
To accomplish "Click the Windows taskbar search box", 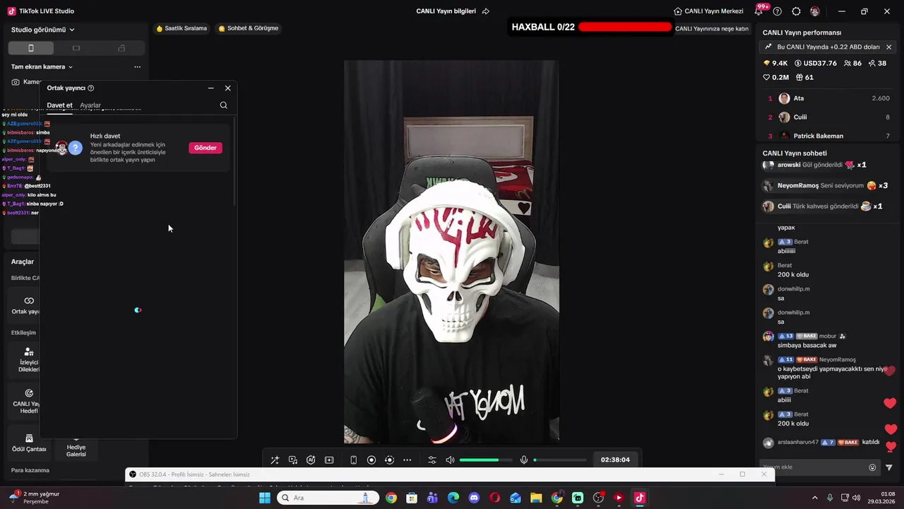I will [328, 498].
